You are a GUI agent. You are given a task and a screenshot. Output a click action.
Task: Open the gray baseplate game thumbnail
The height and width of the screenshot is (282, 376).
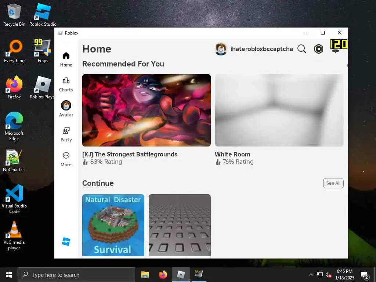click(180, 225)
